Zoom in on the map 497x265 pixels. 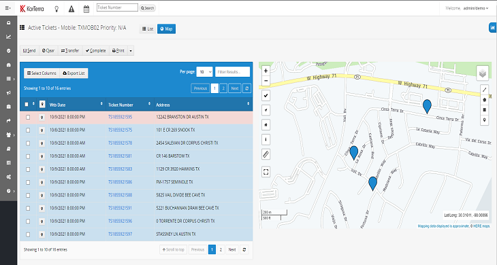pyautogui.click(x=266, y=71)
